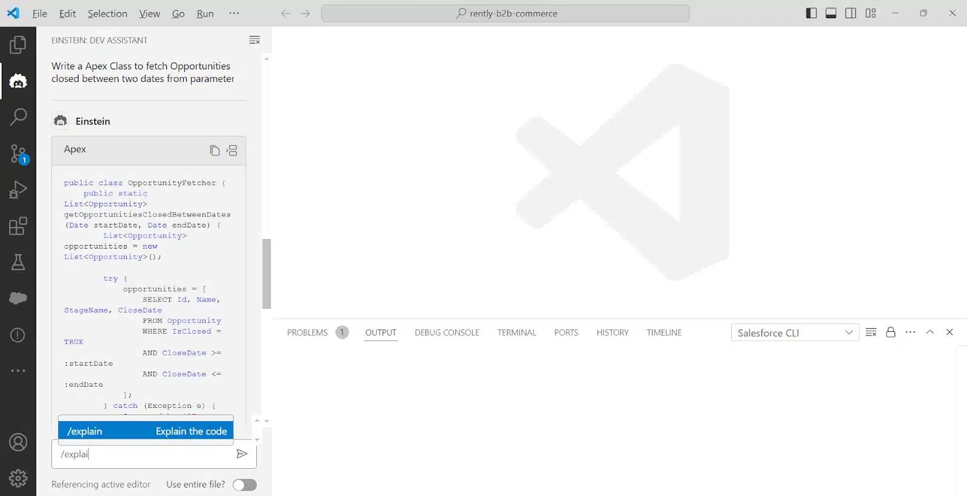Go back in navigation history
967x496 pixels.
click(285, 13)
